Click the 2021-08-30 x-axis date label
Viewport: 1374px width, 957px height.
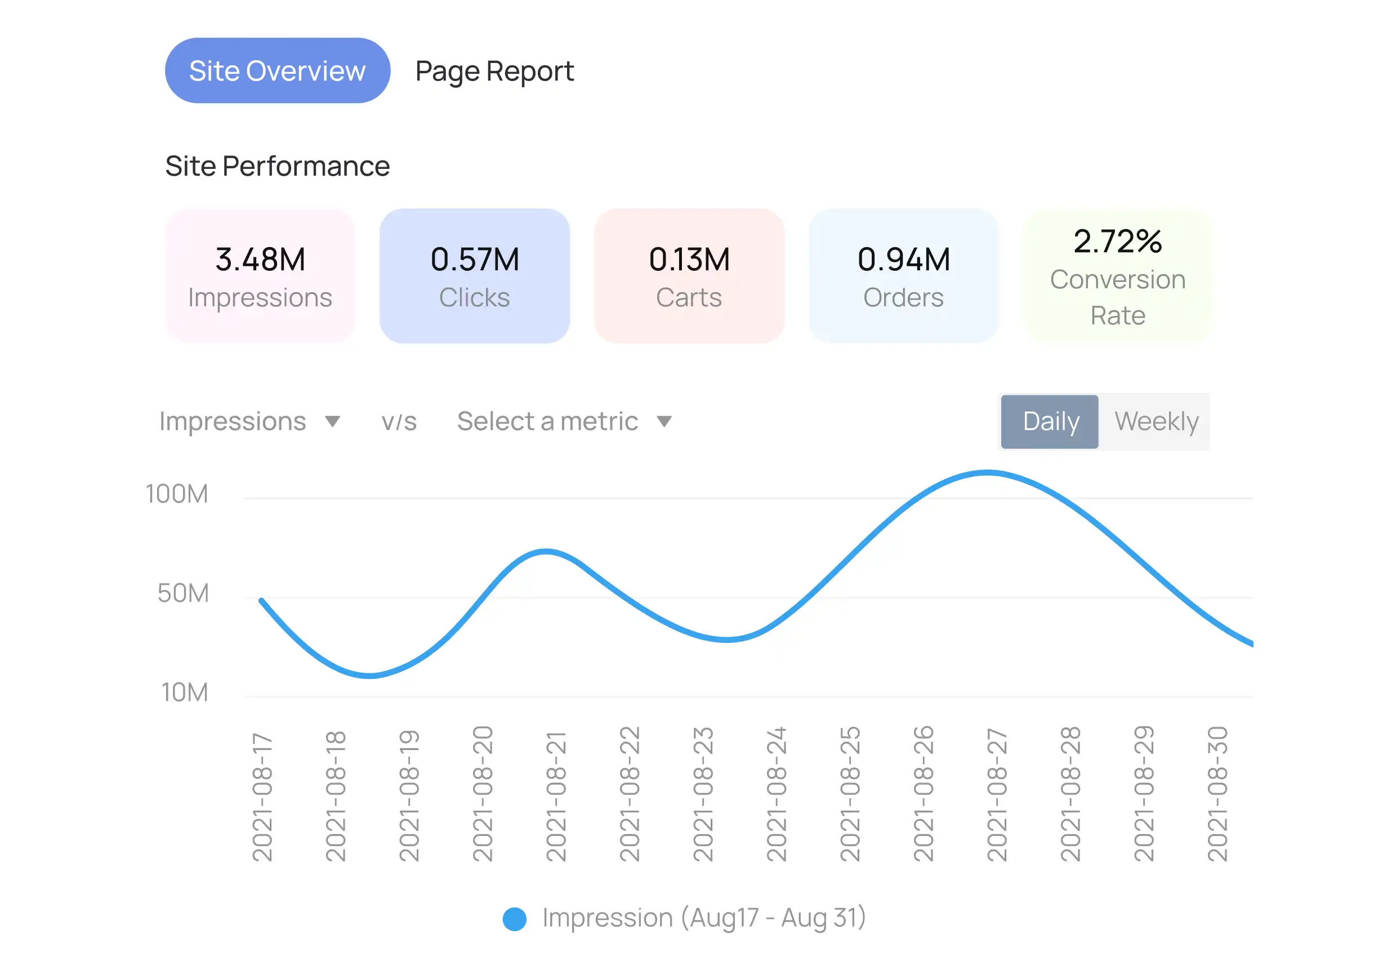tap(1217, 795)
